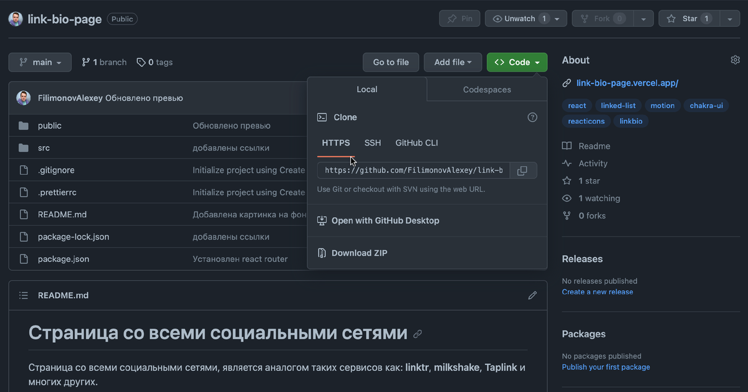
Task: Open link-bio-page.vercel.app link
Action: pyautogui.click(x=627, y=83)
